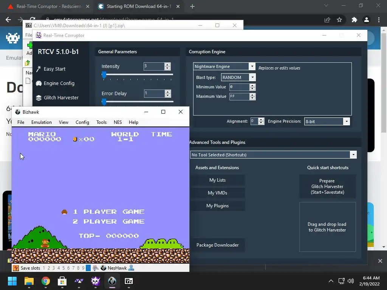Go back in Chrome browser
The image size is (387, 290).
click(8, 20)
